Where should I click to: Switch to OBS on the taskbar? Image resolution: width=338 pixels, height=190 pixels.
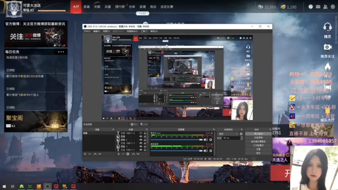[x=47, y=186]
